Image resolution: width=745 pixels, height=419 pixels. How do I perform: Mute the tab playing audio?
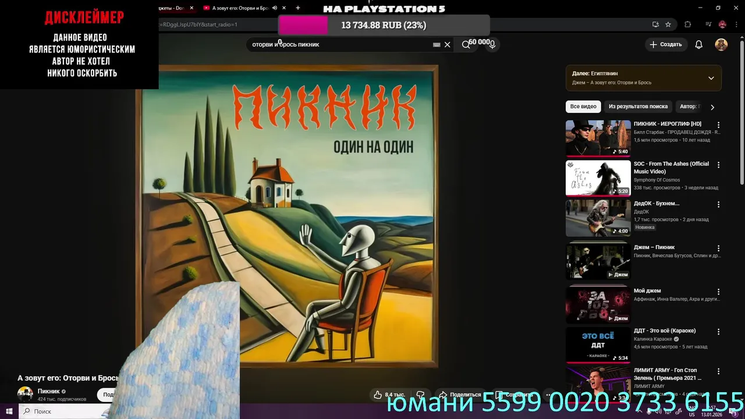275,8
